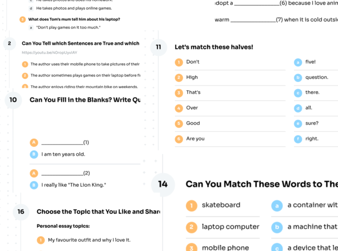Click orange number 2 beside "High"

click(x=179, y=78)
